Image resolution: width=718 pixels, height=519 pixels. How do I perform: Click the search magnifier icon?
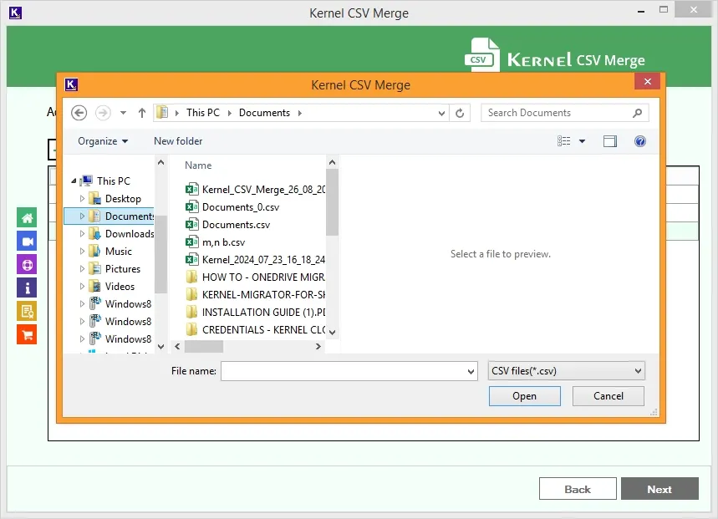pyautogui.click(x=637, y=113)
